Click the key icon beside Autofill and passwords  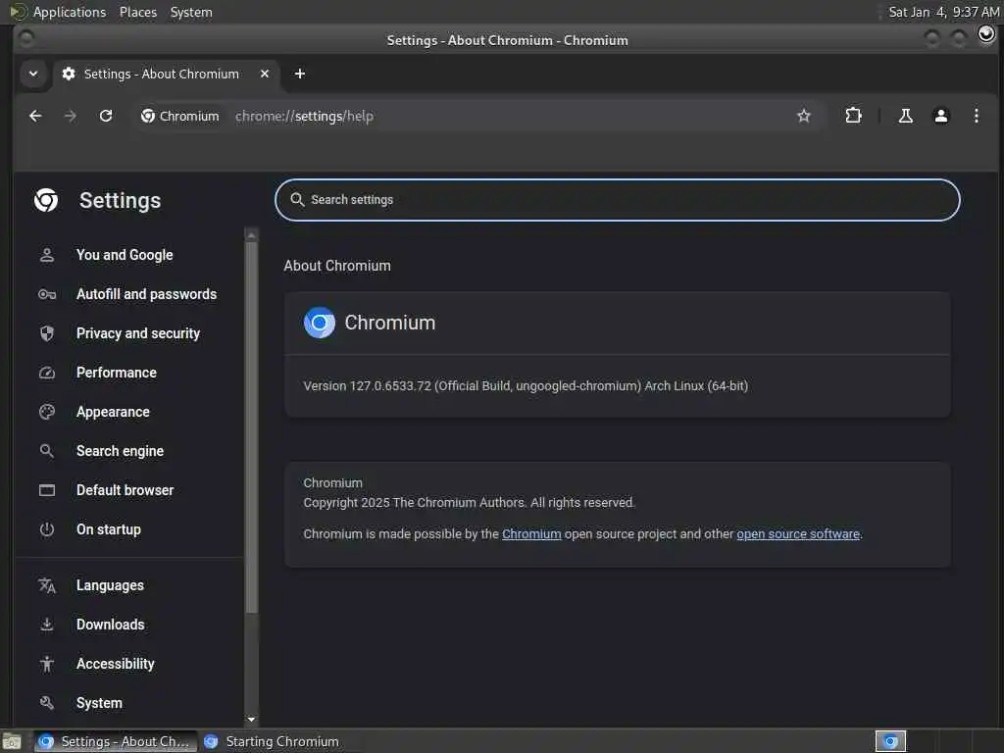47,294
